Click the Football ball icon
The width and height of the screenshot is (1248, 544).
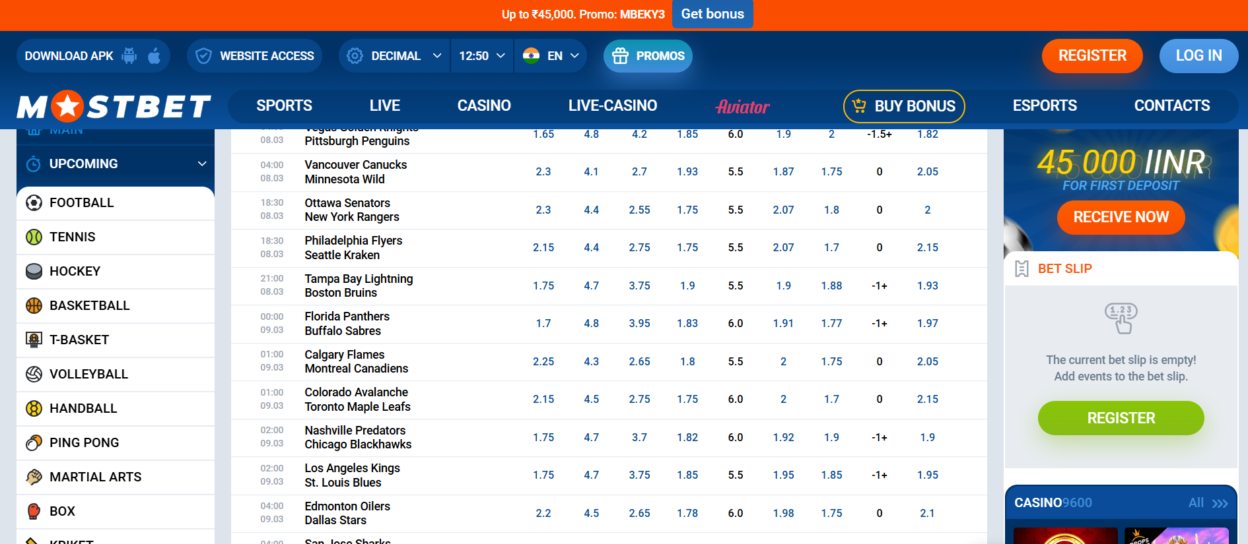[x=34, y=202]
